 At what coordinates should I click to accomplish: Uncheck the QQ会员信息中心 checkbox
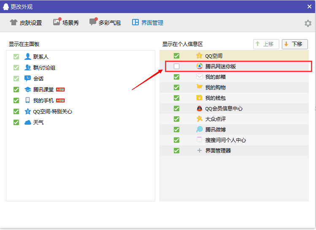point(176,108)
